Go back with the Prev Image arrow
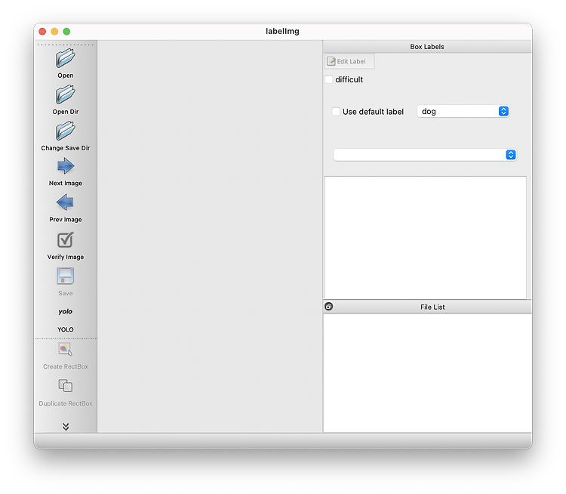 click(x=66, y=202)
